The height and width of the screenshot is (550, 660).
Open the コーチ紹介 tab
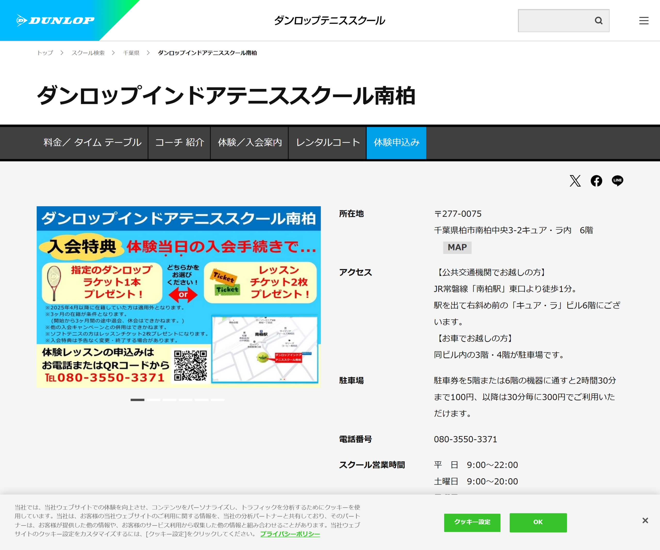179,143
